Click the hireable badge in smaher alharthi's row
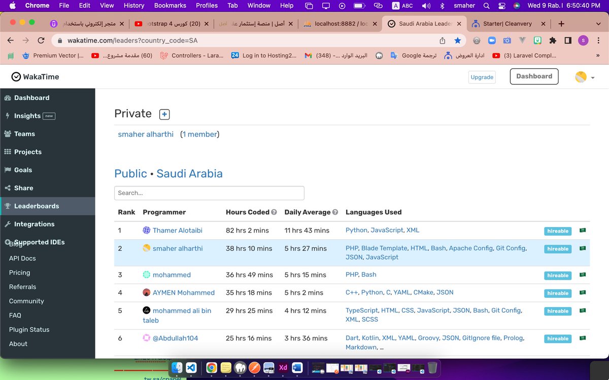 coord(558,249)
